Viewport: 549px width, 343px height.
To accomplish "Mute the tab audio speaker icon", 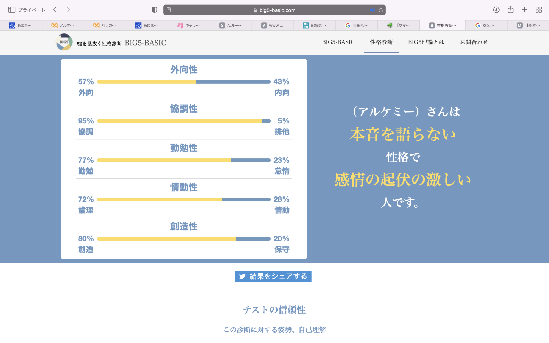I will (372, 10).
